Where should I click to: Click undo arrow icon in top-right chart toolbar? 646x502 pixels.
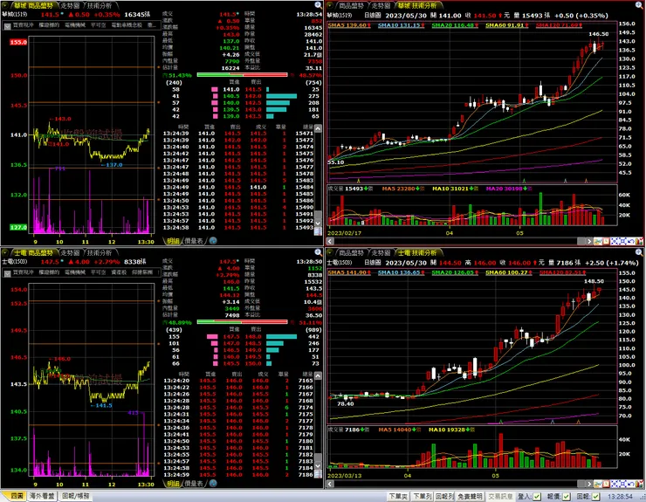pos(630,241)
